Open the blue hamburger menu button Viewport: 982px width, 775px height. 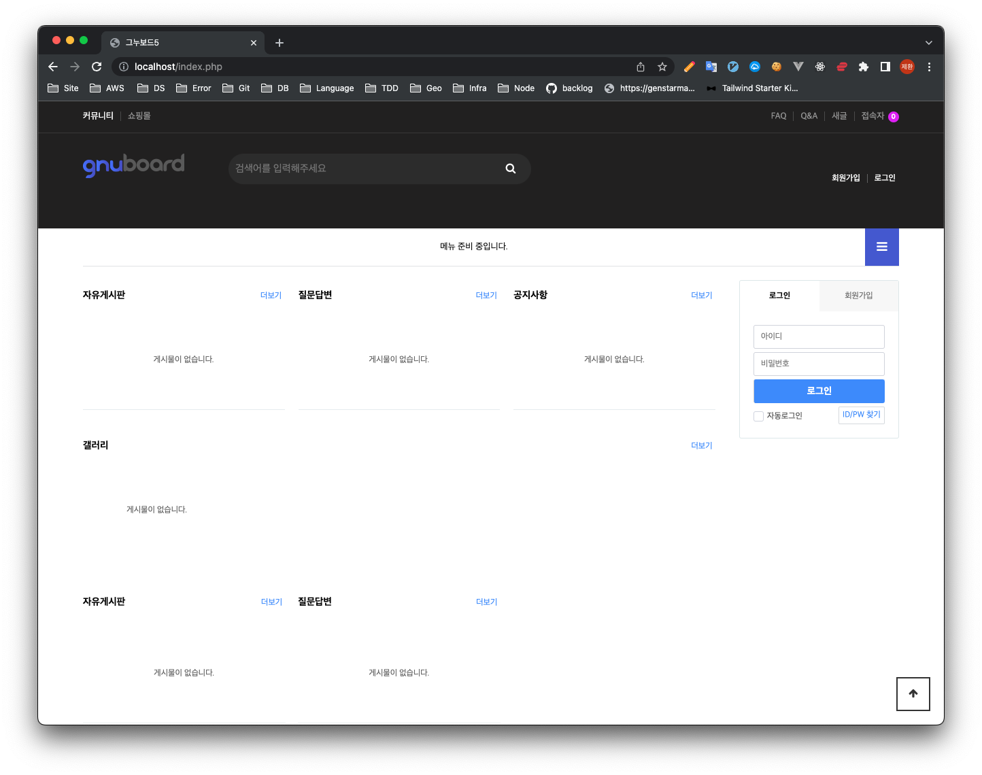point(882,247)
